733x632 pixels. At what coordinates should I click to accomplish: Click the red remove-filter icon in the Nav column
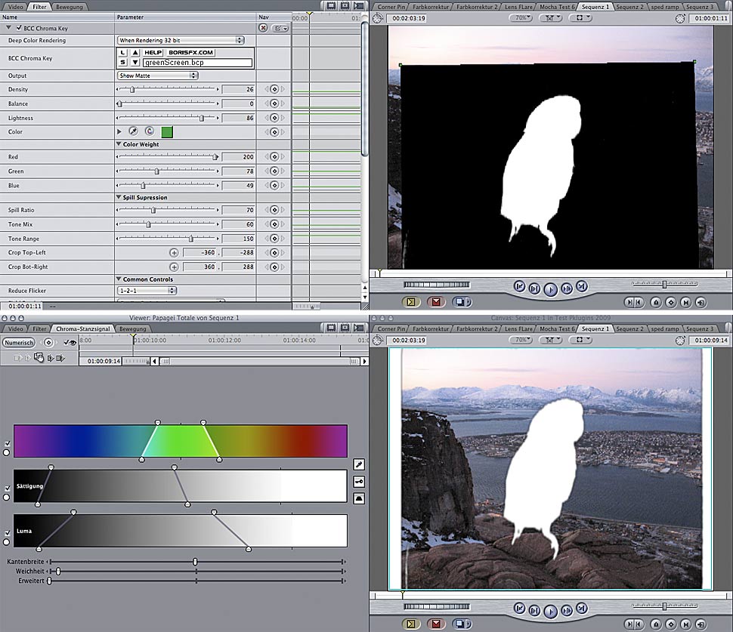point(263,28)
